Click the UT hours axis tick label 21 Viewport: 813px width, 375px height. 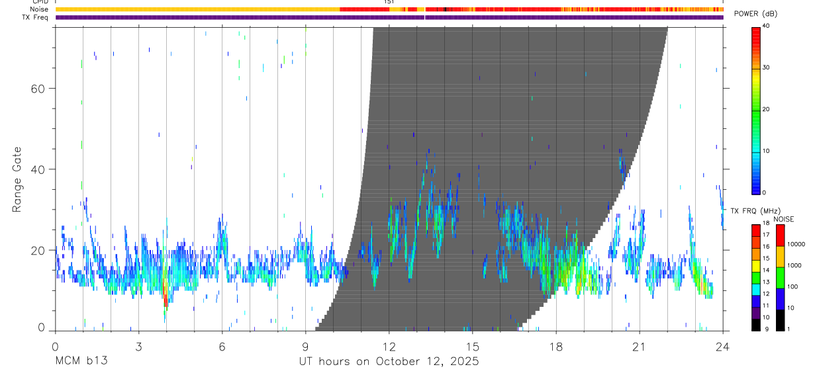(639, 347)
